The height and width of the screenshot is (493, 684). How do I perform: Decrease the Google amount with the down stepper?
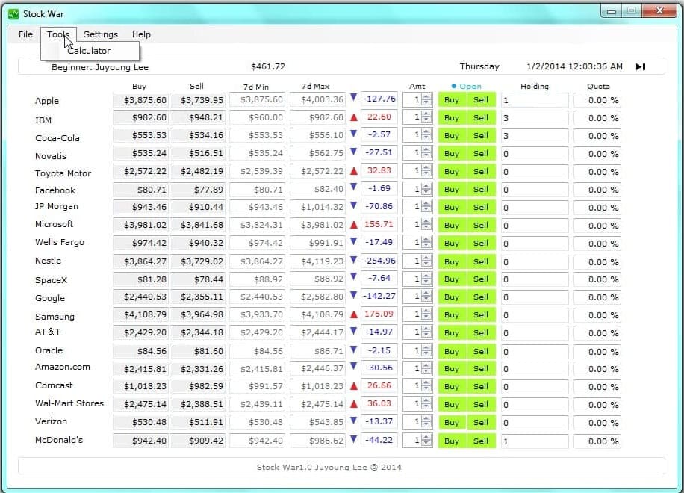[426, 300]
